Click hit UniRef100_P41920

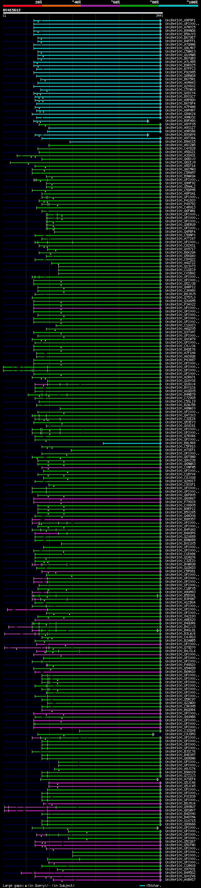[180, 200]
